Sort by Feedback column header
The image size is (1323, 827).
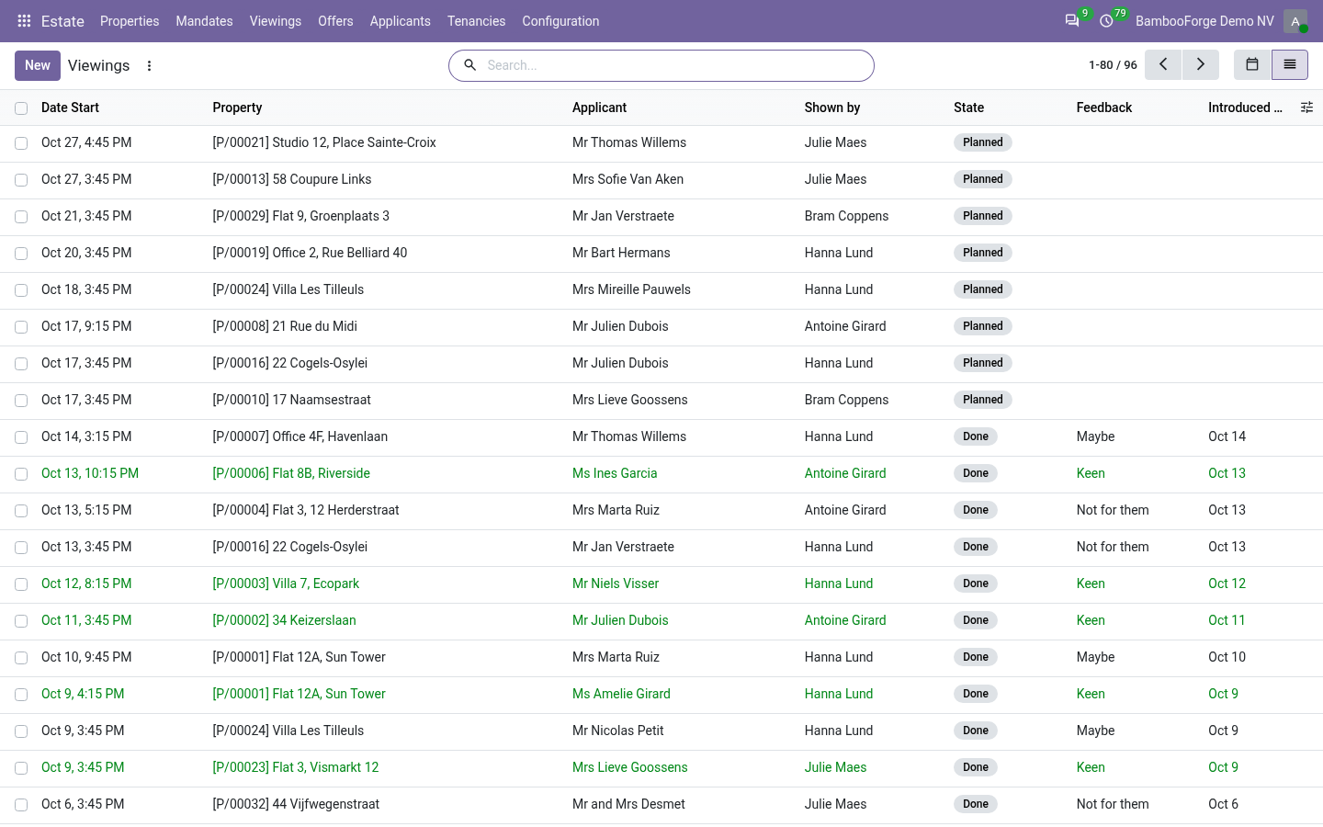tap(1104, 108)
